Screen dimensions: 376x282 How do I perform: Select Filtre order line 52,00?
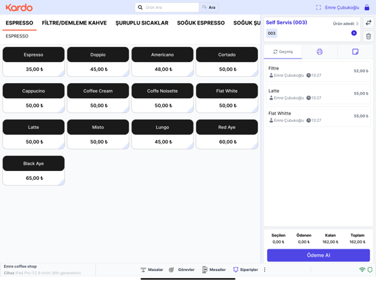coord(318,72)
